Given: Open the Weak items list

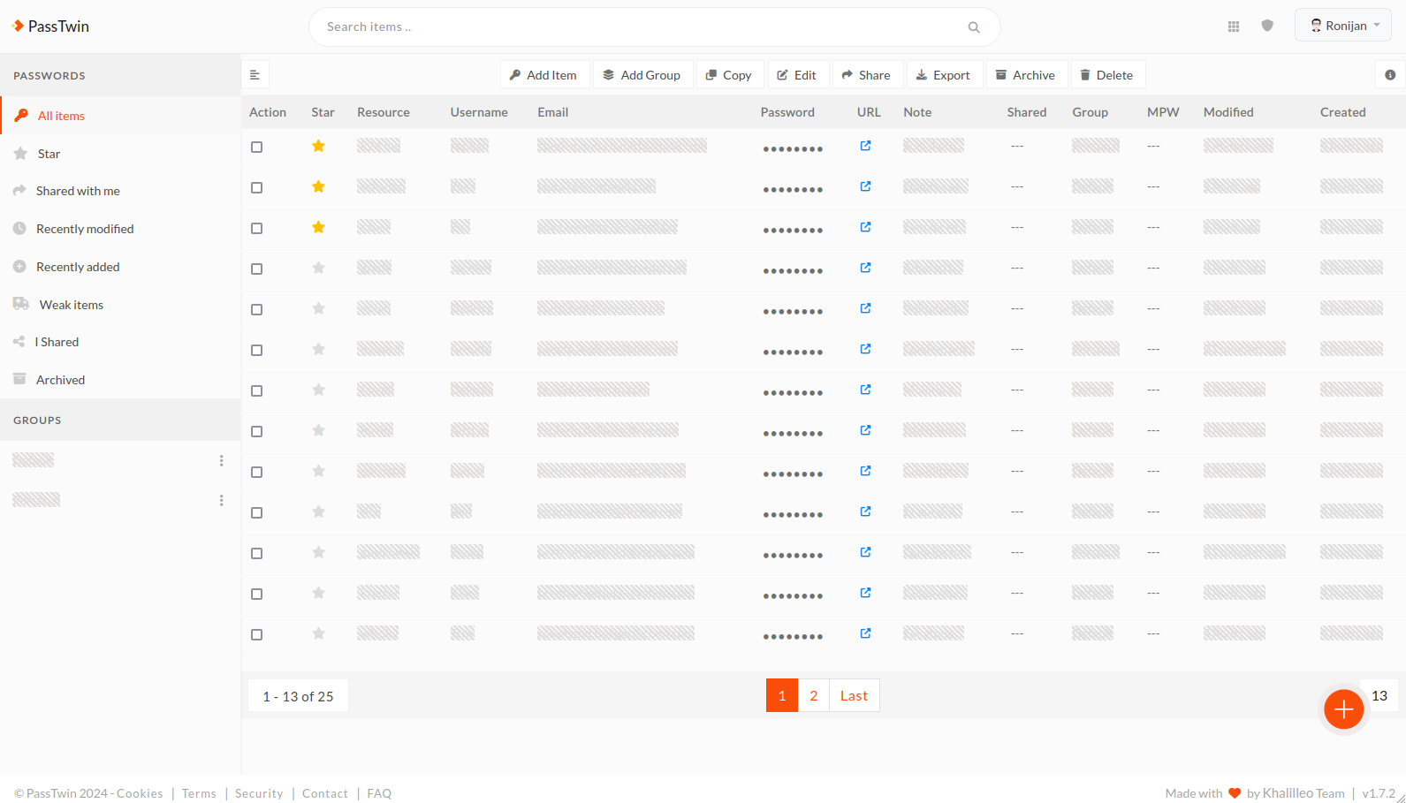Looking at the screenshot, I should (x=120, y=305).
